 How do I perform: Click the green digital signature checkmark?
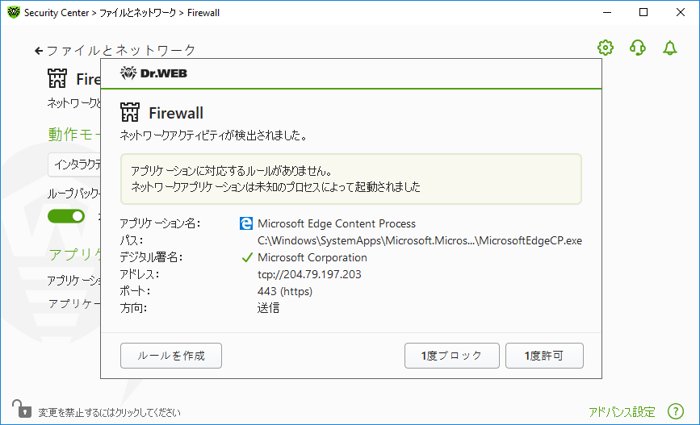click(246, 258)
